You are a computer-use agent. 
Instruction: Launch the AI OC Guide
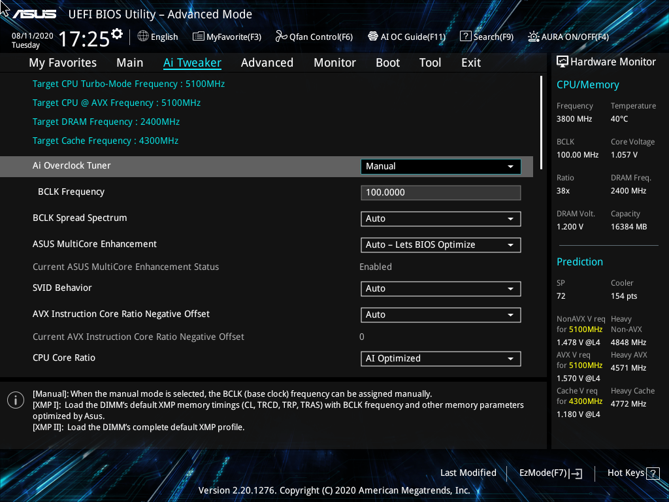point(406,37)
